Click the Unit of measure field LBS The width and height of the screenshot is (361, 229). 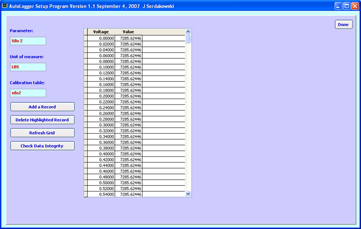28,67
